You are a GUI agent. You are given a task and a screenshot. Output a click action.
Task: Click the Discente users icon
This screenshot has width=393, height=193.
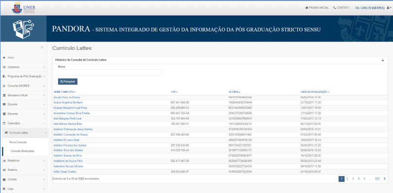click(4, 114)
